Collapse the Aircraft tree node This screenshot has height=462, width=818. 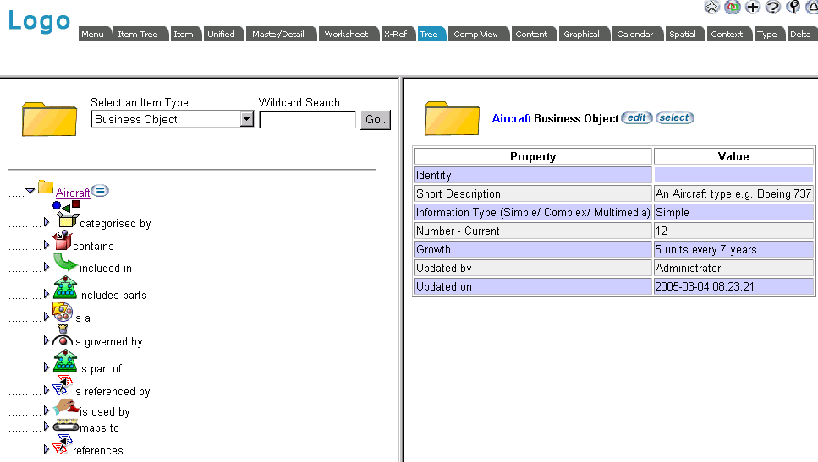click(x=30, y=191)
